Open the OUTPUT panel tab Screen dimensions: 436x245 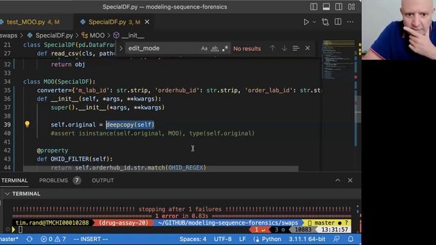[x=103, y=180]
